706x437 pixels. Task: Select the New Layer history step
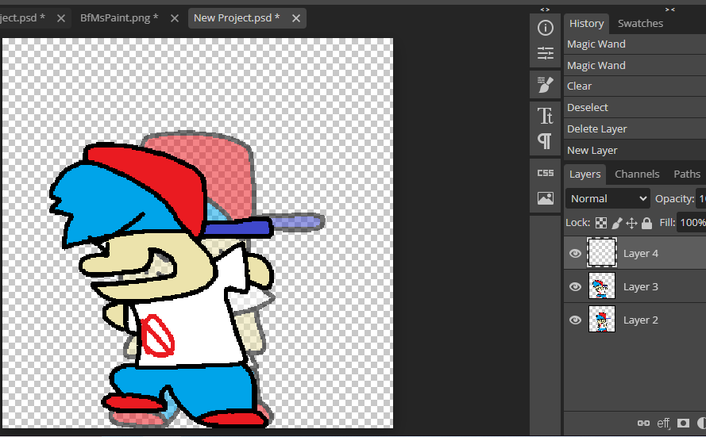(635, 150)
